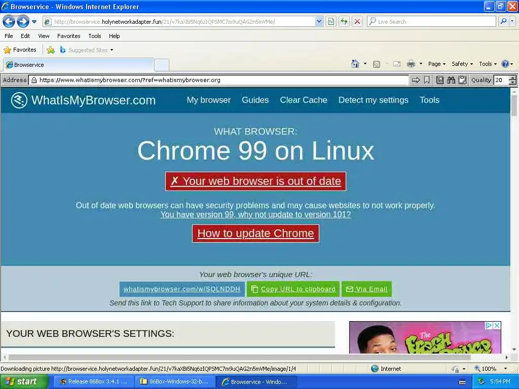The width and height of the screenshot is (519, 389).
Task: Click How to update Chrome button
Action: coord(255,233)
